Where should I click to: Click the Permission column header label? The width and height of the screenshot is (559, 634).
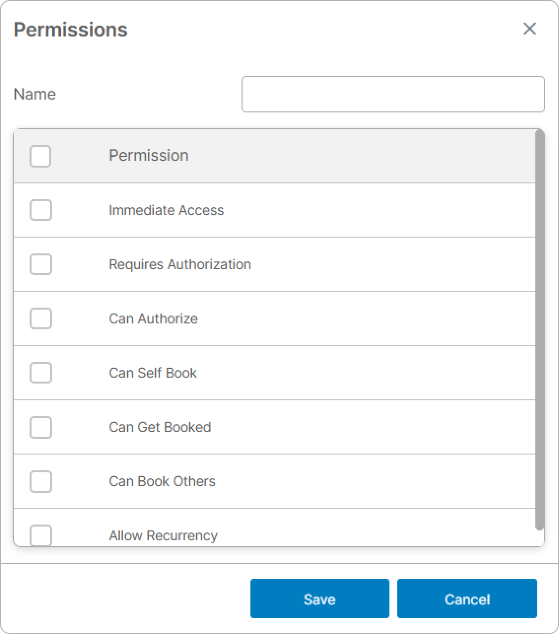click(x=149, y=155)
